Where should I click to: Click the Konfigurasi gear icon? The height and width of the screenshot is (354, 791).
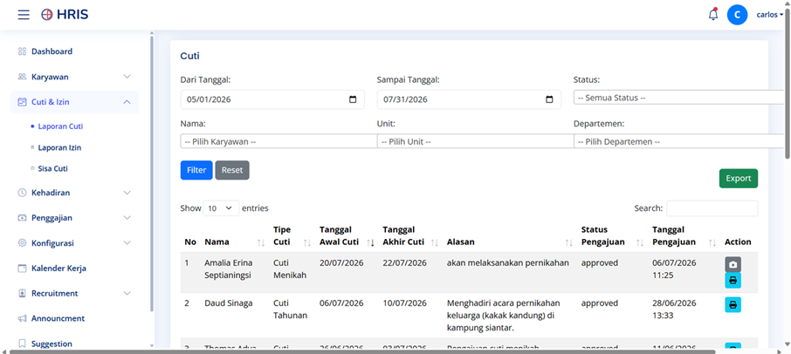22,242
